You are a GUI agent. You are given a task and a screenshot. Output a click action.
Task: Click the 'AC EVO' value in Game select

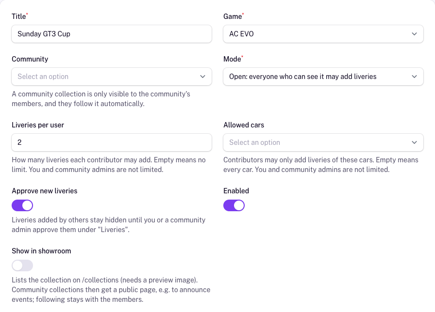[241, 34]
